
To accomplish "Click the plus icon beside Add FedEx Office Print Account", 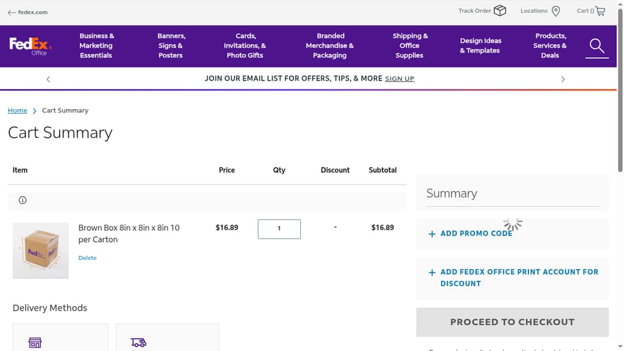I will pos(432,272).
